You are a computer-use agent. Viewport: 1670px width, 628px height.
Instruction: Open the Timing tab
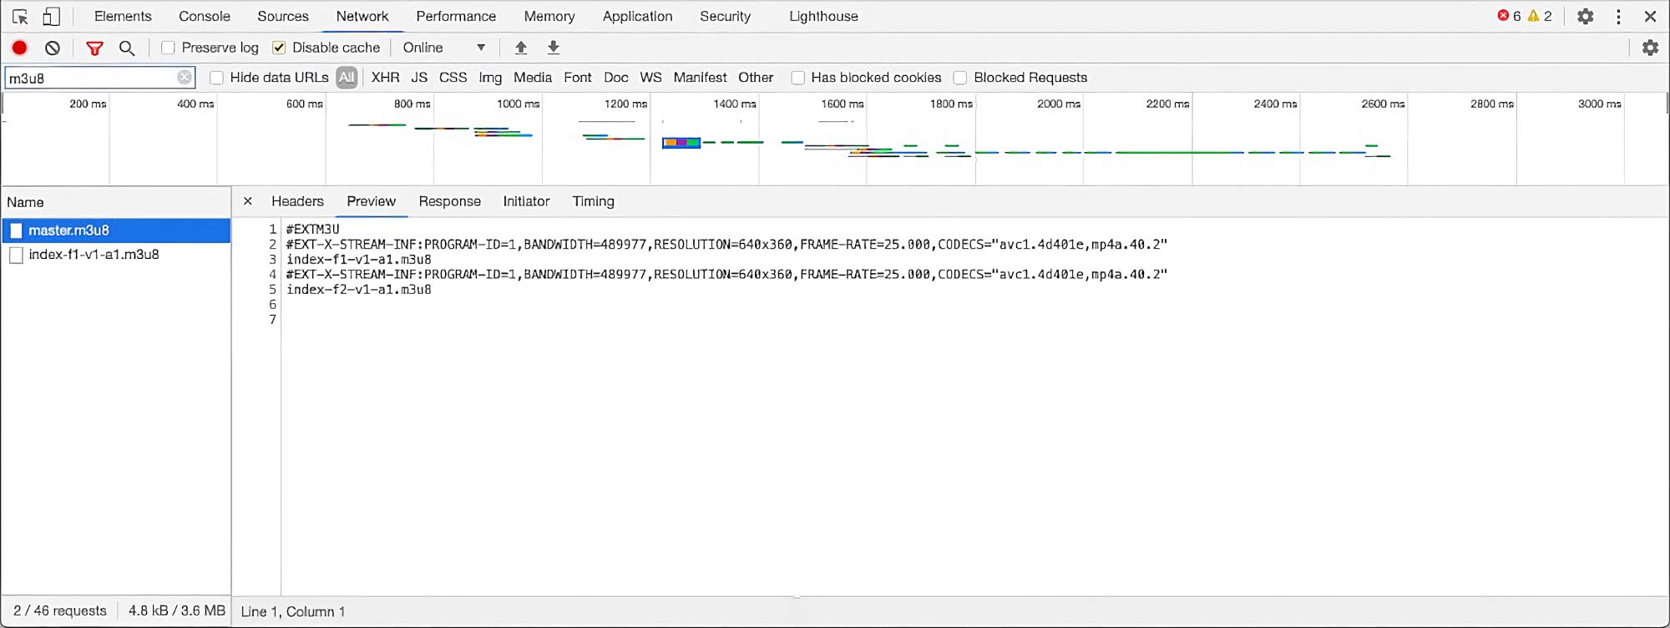[x=593, y=201]
